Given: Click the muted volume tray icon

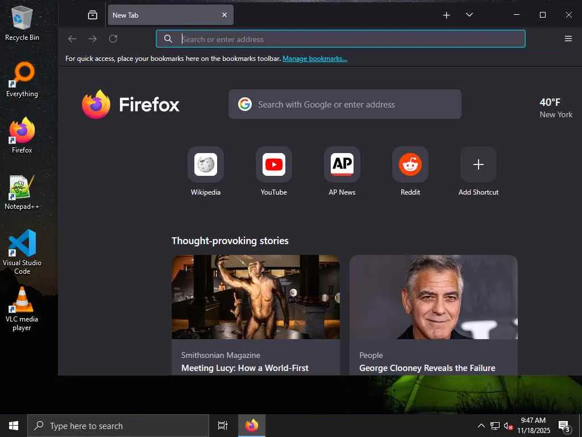Looking at the screenshot, I should tap(508, 426).
